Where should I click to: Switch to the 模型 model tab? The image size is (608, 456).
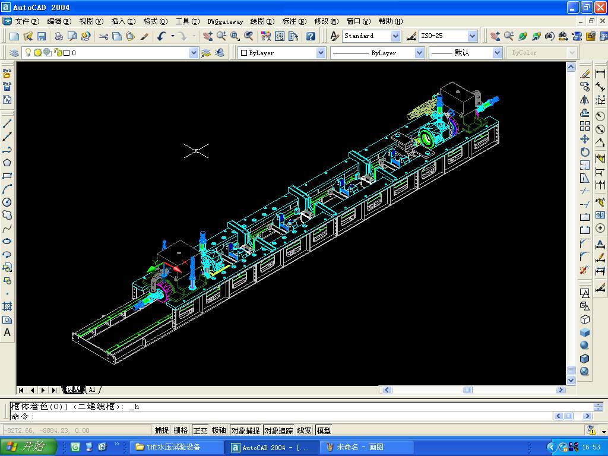click(x=73, y=389)
